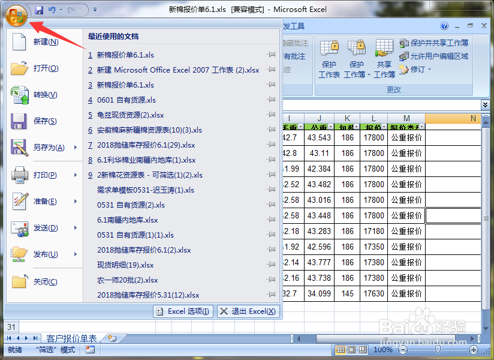The width and height of the screenshot is (494, 360).
Task: Pin 2018抛储库存报价6.1(29).xlsx to list
Action: [x=270, y=145]
